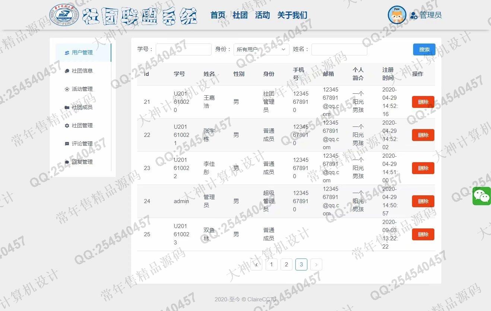This screenshot has width=491, height=311.
Task: Click student number U201610020
Action: point(181,102)
